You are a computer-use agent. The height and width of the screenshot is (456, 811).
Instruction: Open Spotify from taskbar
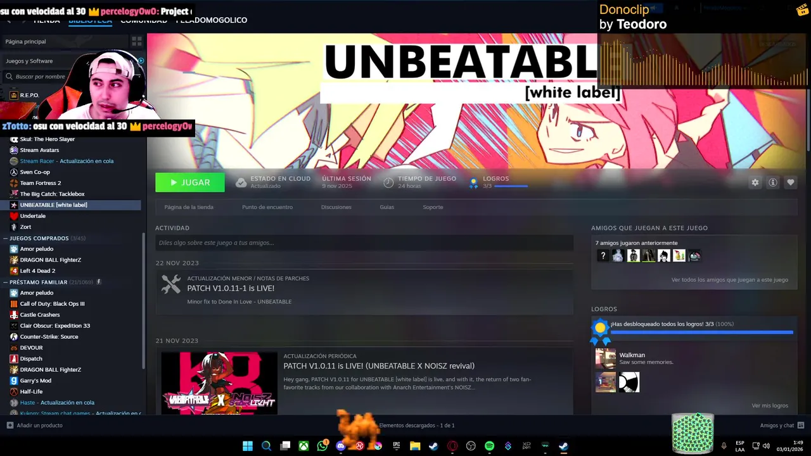[489, 446]
